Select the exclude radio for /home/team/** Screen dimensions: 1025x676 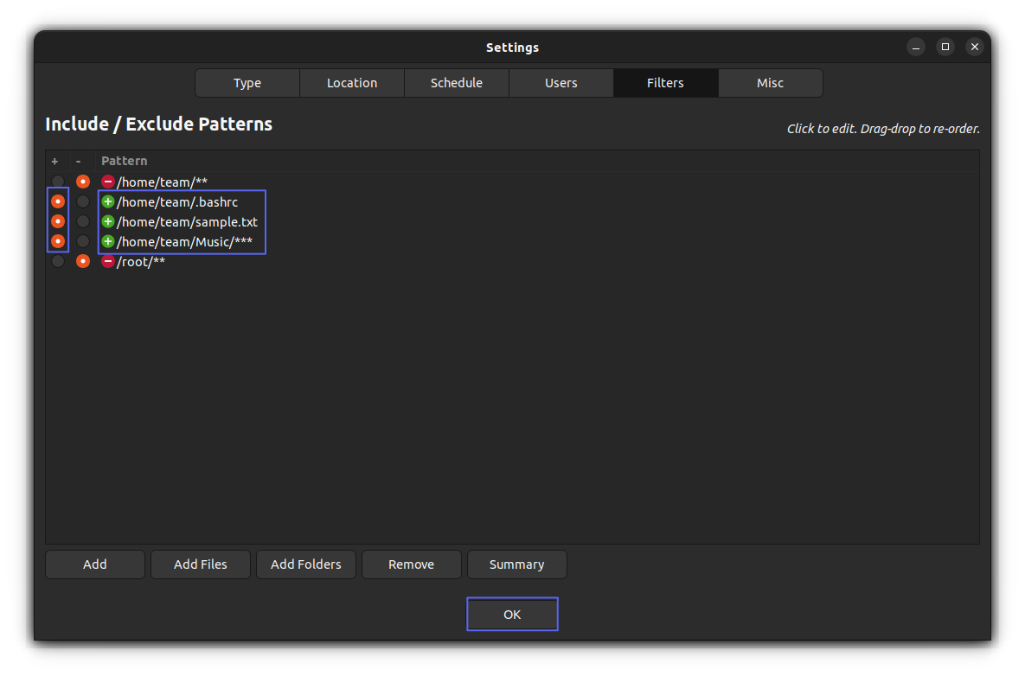click(83, 182)
